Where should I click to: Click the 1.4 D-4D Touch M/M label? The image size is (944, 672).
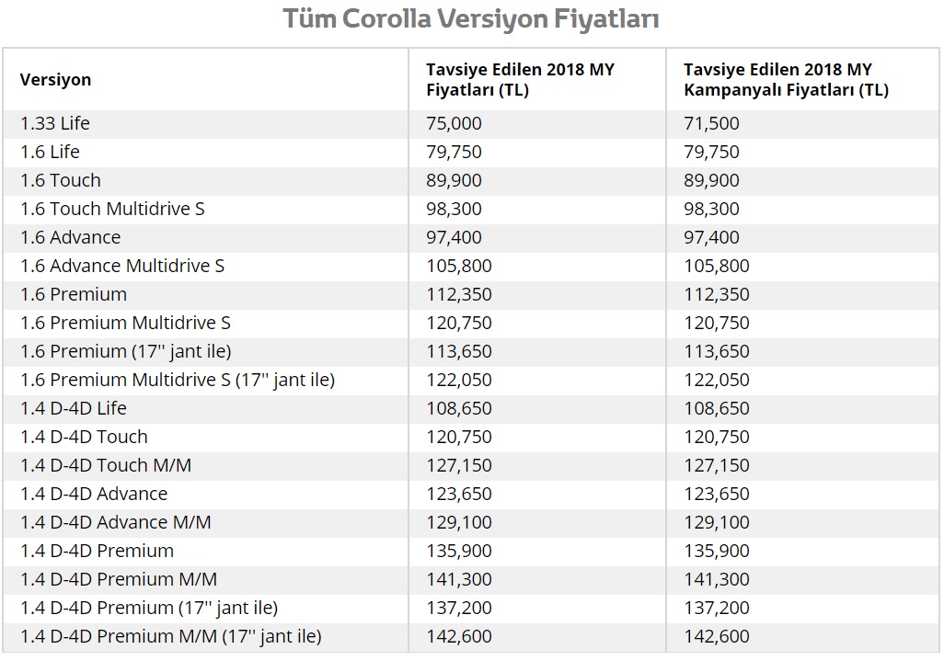coord(106,465)
